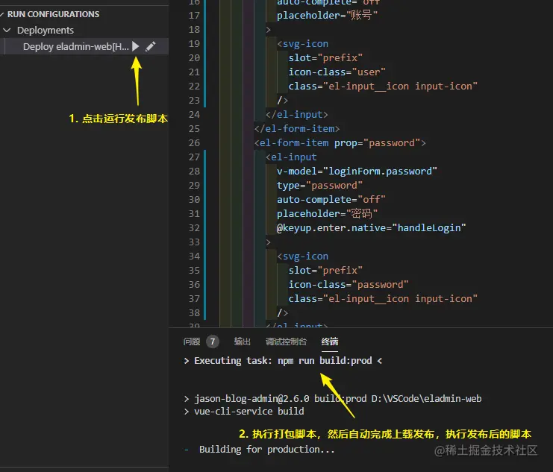Click slot="prefix" on line 20
The image size is (553, 472).
click(x=325, y=58)
